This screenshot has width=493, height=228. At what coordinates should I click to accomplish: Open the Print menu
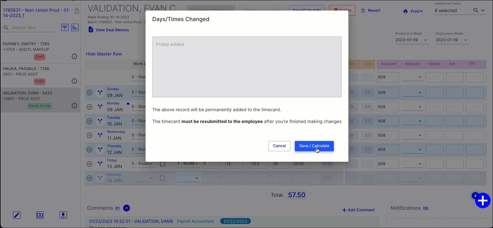[x=413, y=11]
